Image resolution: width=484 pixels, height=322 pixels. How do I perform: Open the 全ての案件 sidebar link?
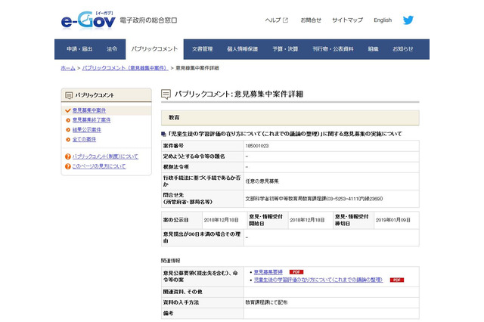coord(84,139)
